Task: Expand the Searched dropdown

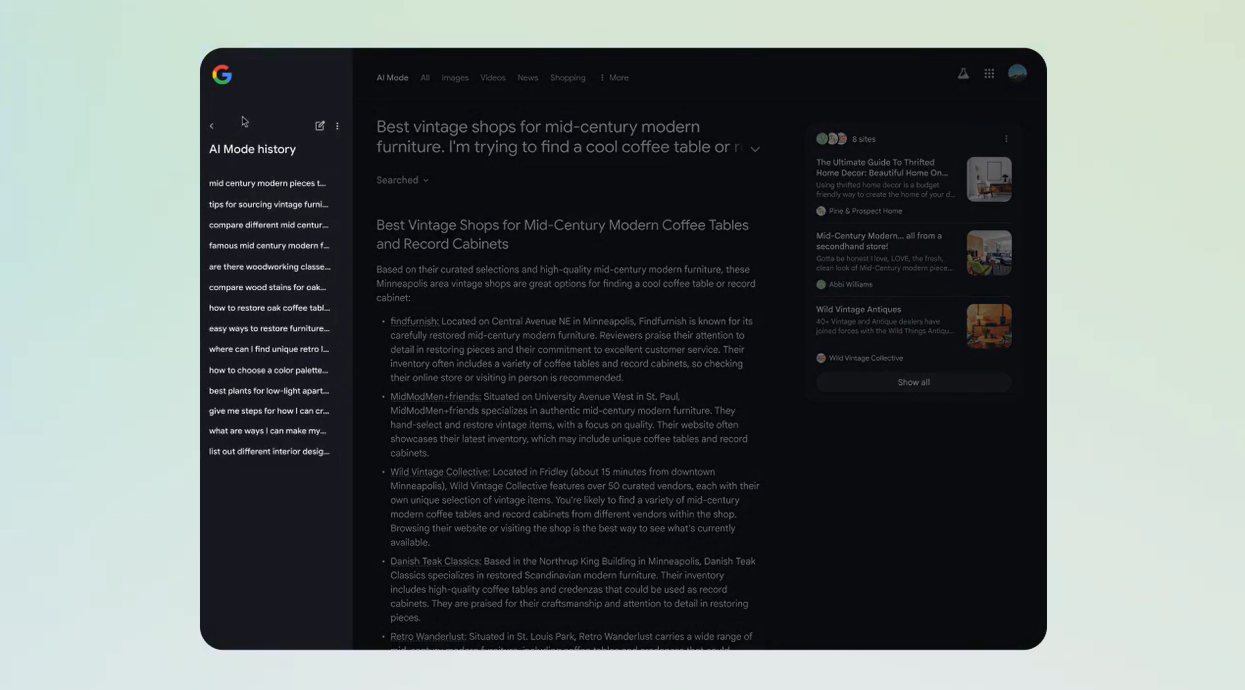Action: pyautogui.click(x=402, y=180)
